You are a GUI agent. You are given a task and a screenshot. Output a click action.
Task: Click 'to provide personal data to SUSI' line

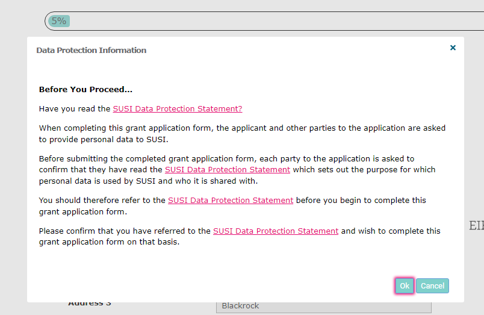pos(104,139)
